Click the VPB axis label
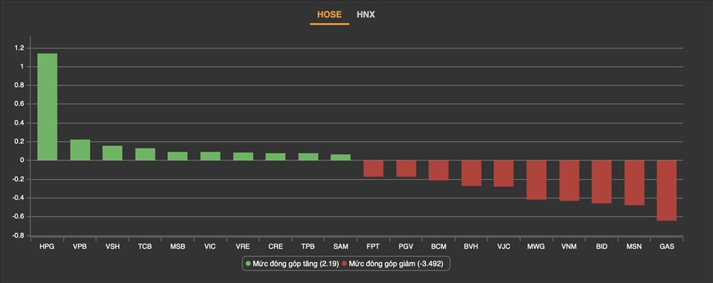The image size is (713, 283). coord(79,247)
